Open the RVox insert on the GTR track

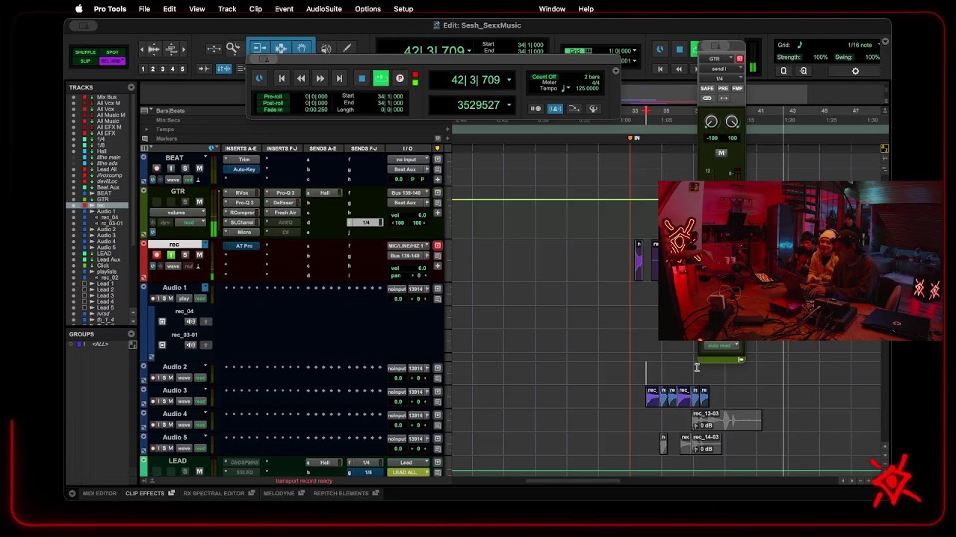click(x=243, y=193)
